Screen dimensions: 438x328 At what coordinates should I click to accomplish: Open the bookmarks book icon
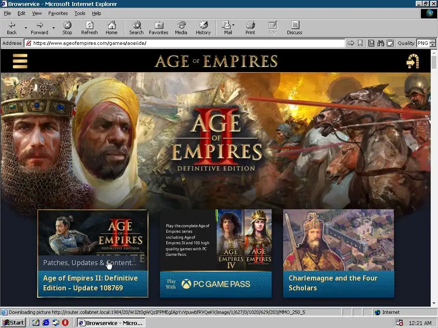(371, 43)
